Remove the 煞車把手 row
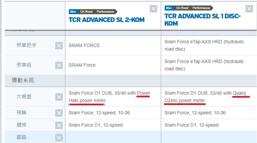The height and width of the screenshot is (143, 257). (x=59, y=46)
